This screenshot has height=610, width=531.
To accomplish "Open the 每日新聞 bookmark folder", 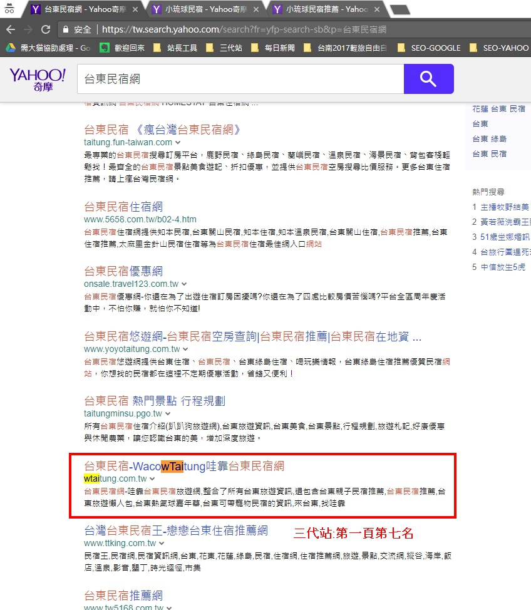I will [x=272, y=48].
